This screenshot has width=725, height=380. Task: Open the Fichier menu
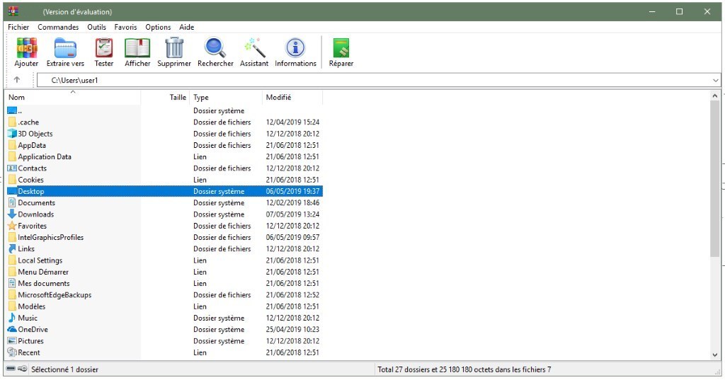pos(18,27)
